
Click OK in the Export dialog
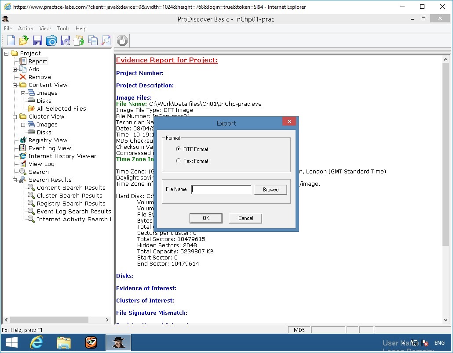[206, 218]
